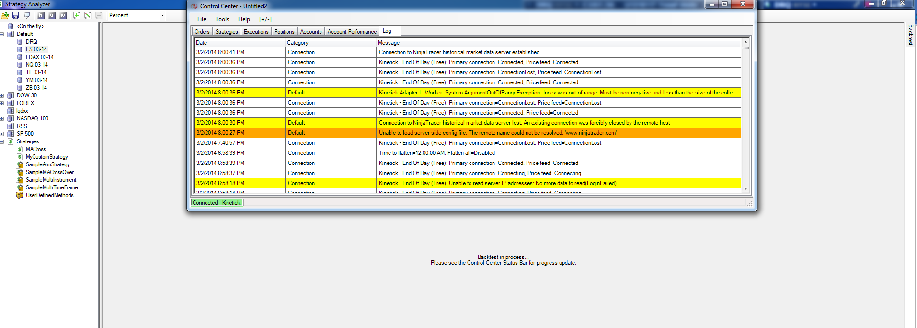Click the [+/-] menu item
917x328 pixels.
click(x=265, y=19)
